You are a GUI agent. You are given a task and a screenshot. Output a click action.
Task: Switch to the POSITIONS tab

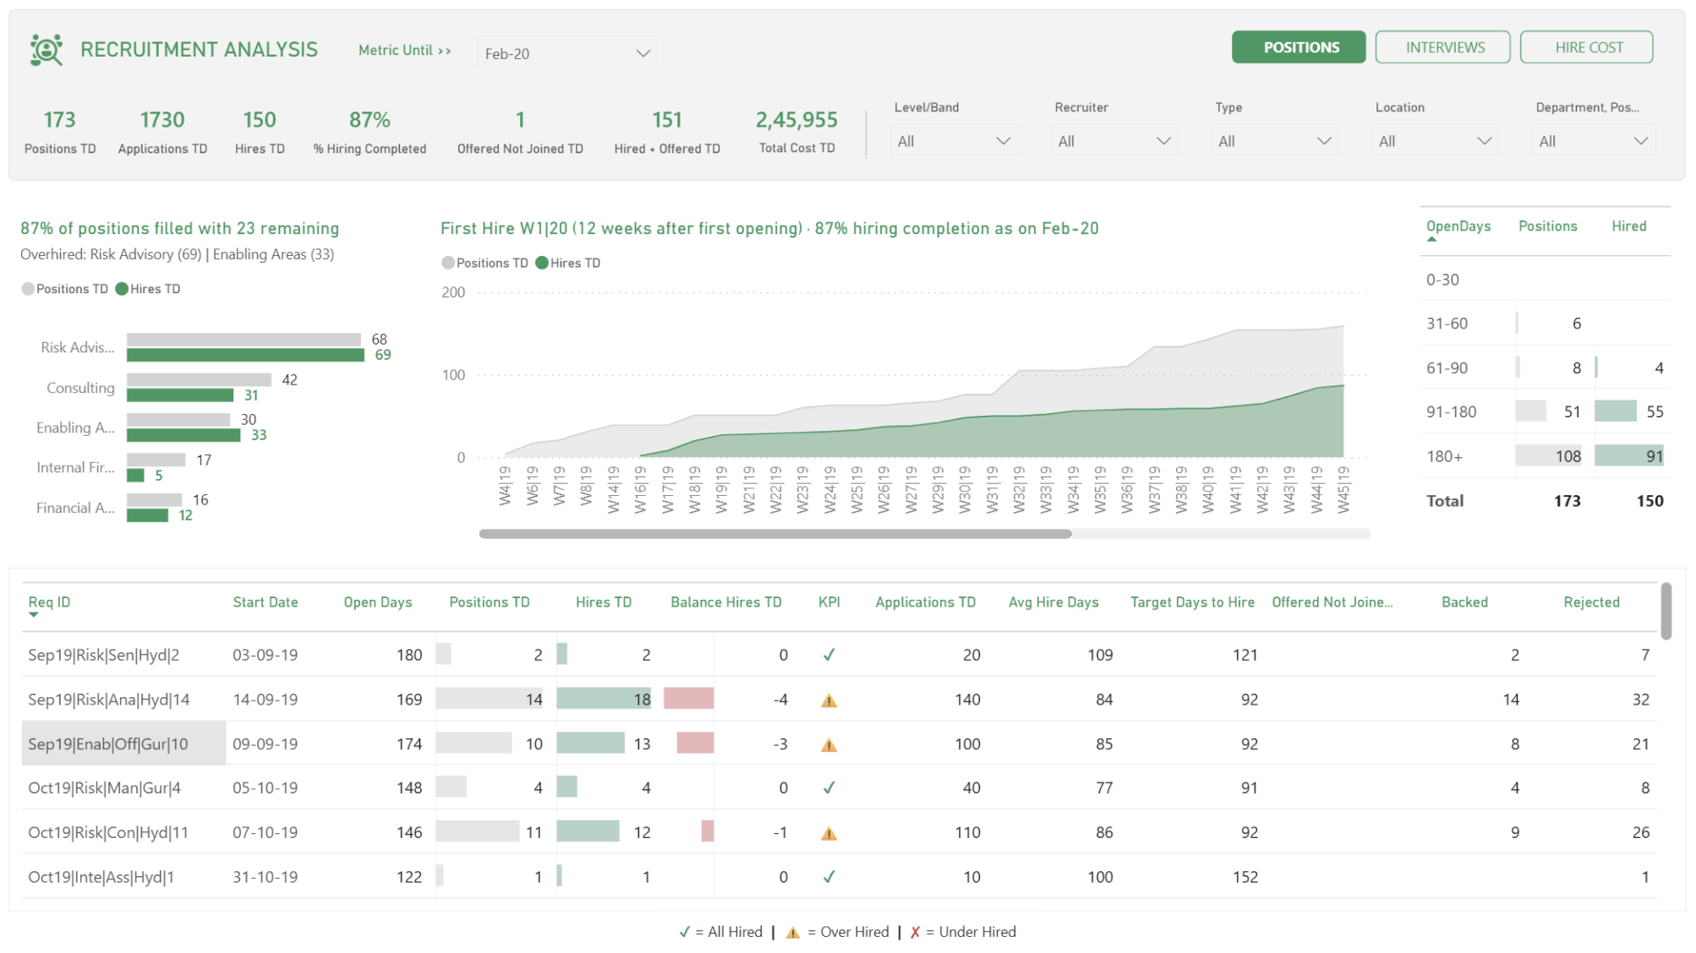pos(1299,47)
